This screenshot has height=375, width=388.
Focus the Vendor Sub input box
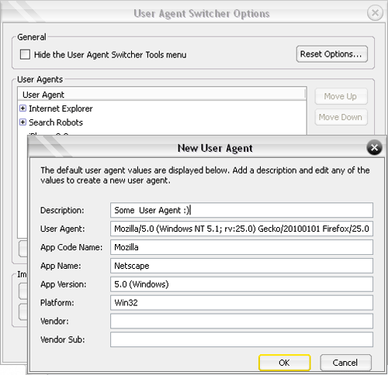[241, 339]
